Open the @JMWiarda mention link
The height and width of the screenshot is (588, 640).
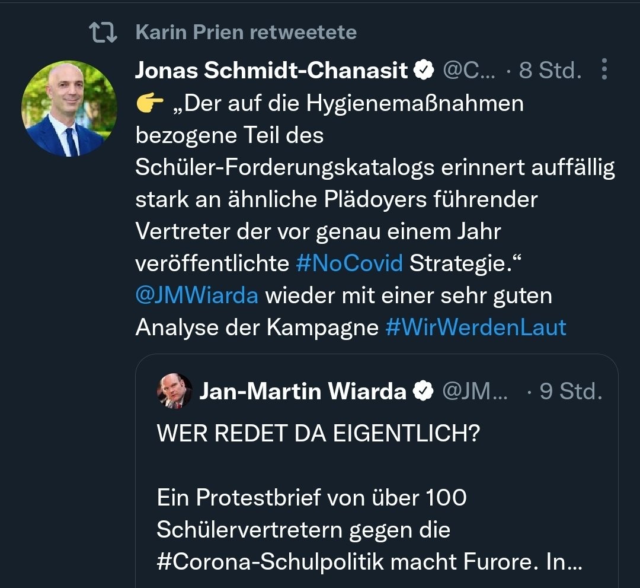click(x=197, y=295)
